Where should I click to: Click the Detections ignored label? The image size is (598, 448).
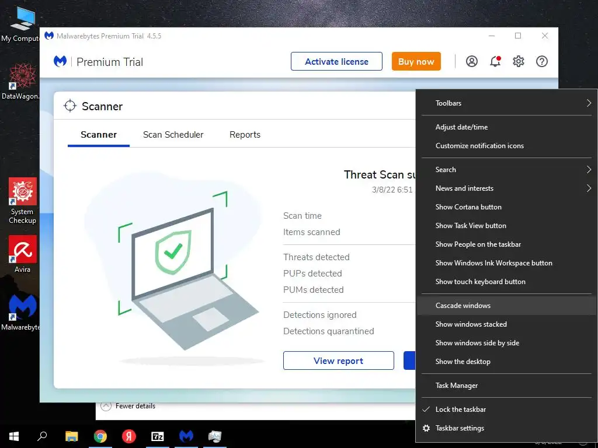coord(319,315)
